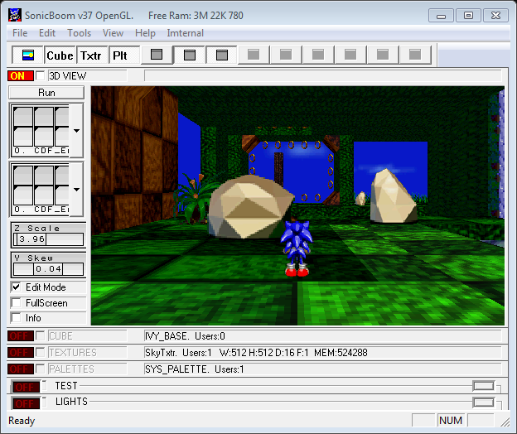517x434 pixels.
Task: Click the landscape picture icon in toolbar
Action: 28,55
